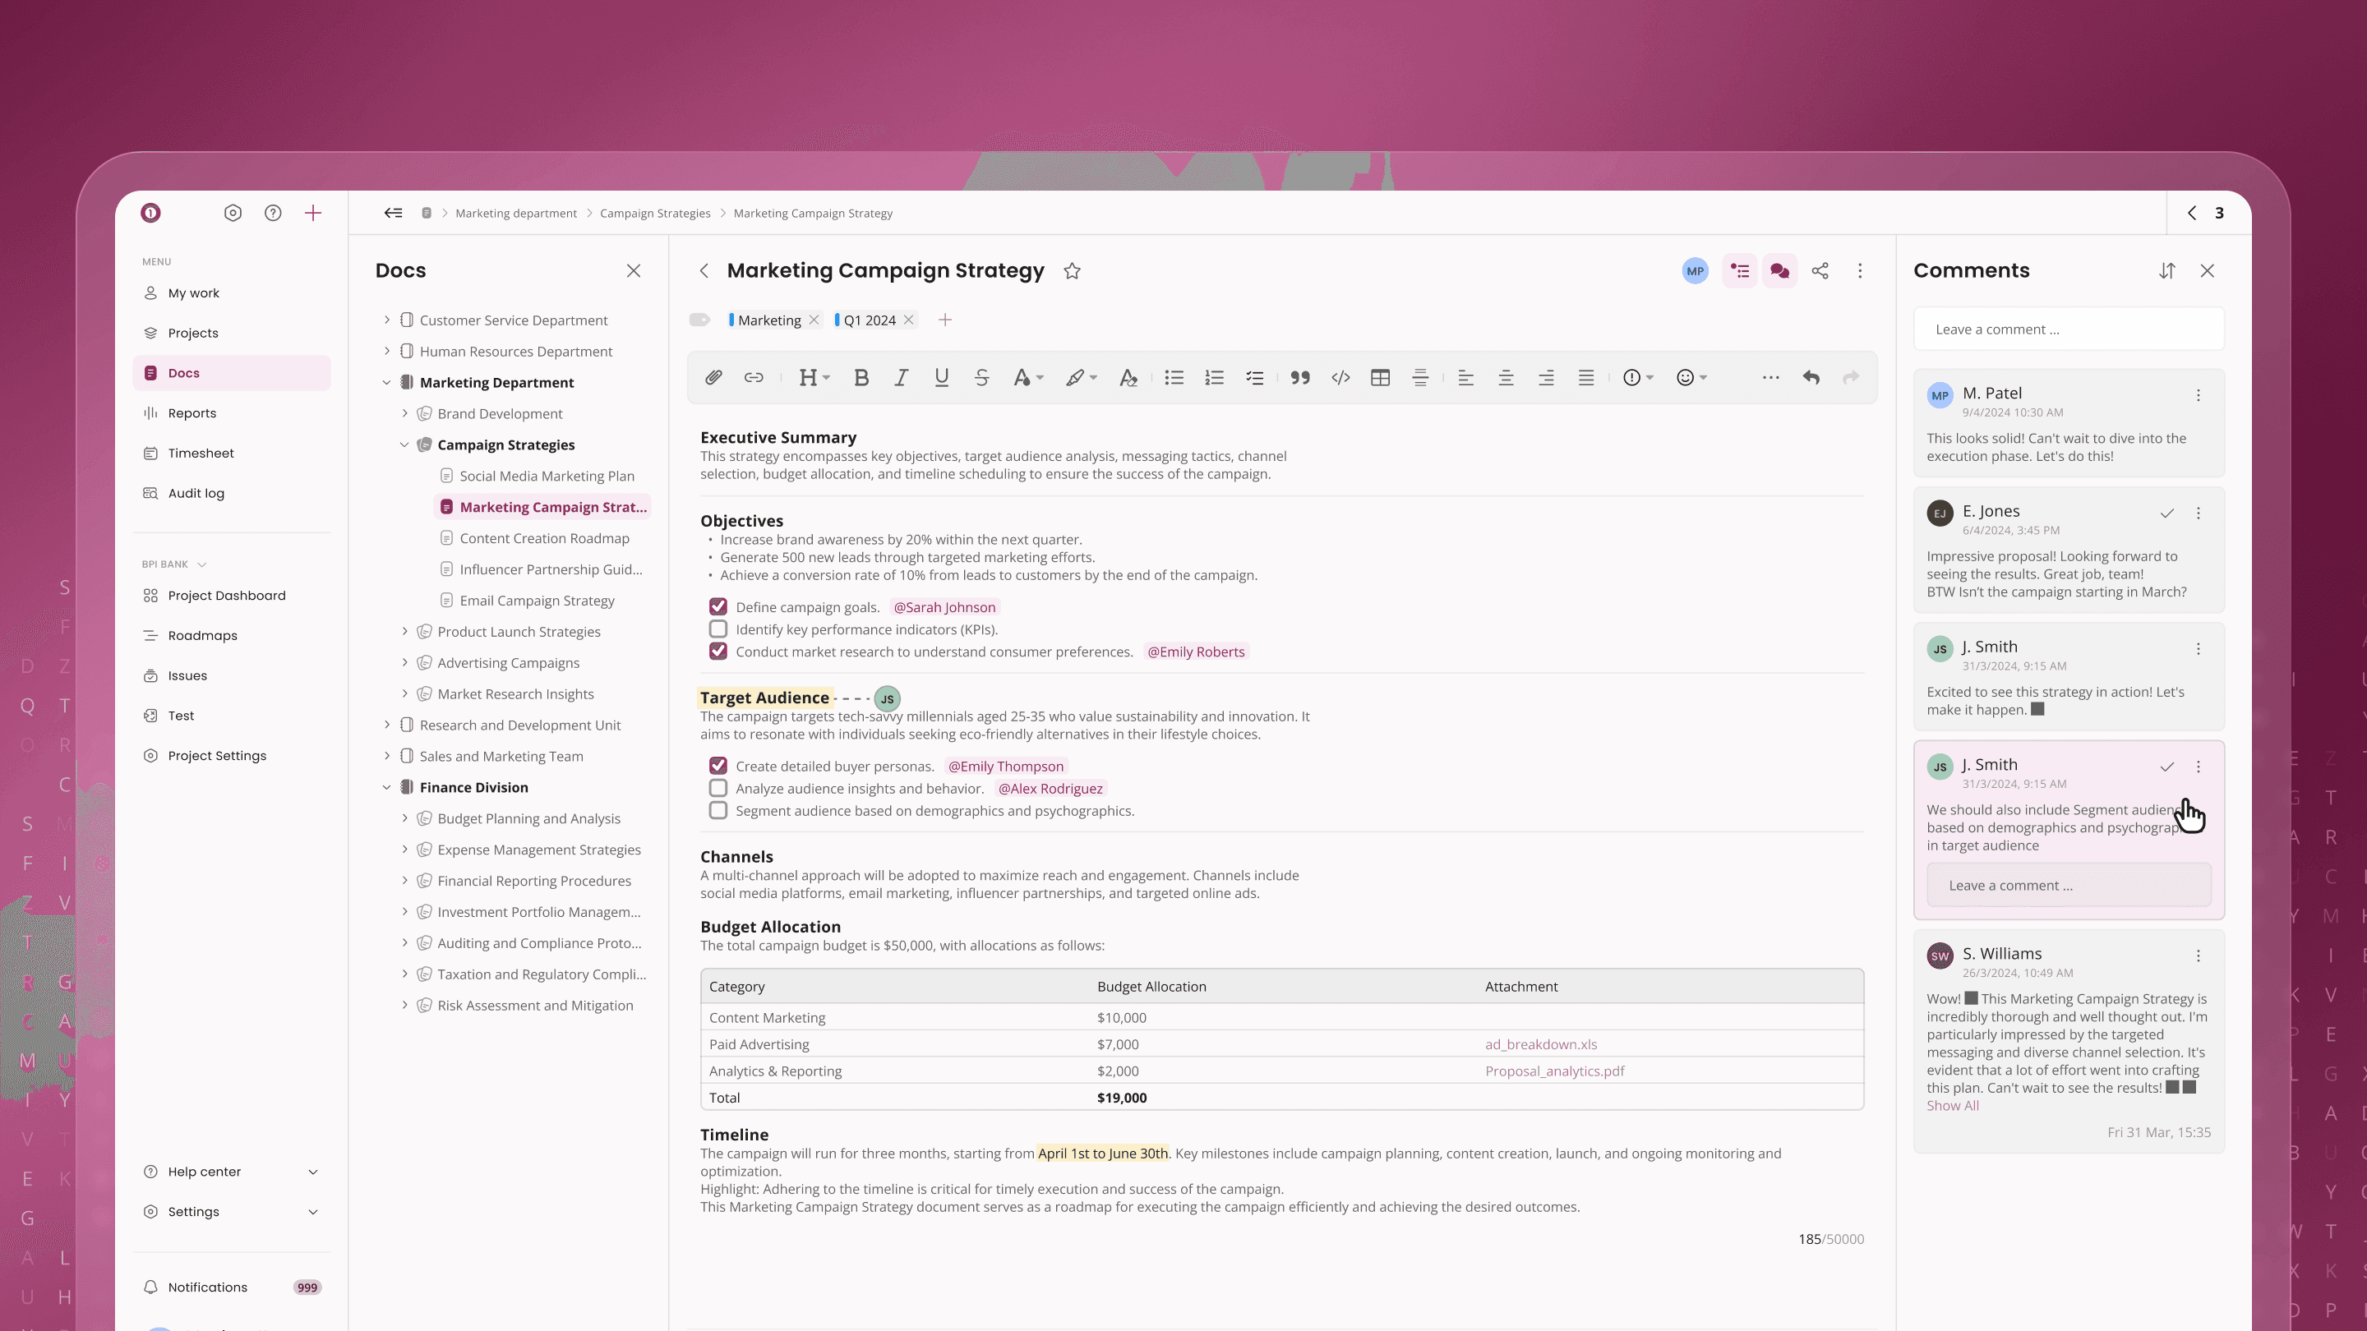2367x1331 pixels.
Task: Open Reports in the left menu
Action: pos(192,413)
